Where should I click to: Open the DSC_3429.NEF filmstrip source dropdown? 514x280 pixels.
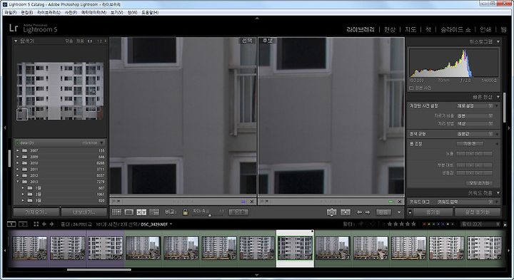pos(171,224)
